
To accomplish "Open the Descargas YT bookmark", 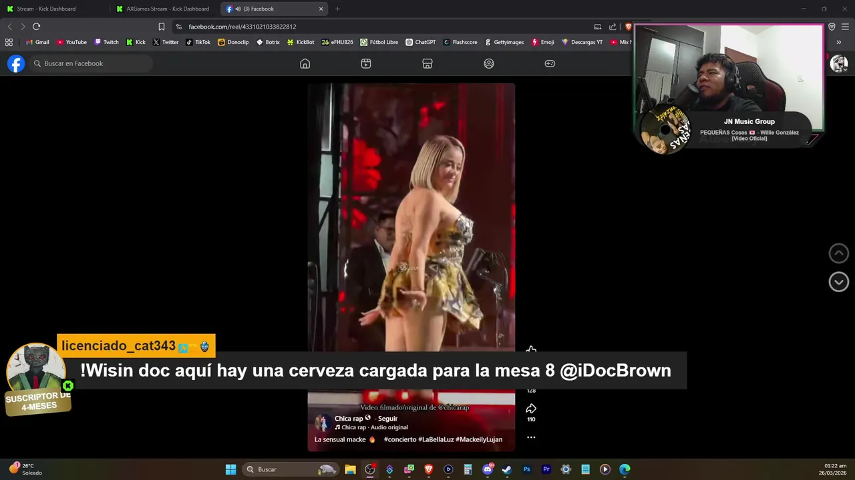I will [x=582, y=42].
